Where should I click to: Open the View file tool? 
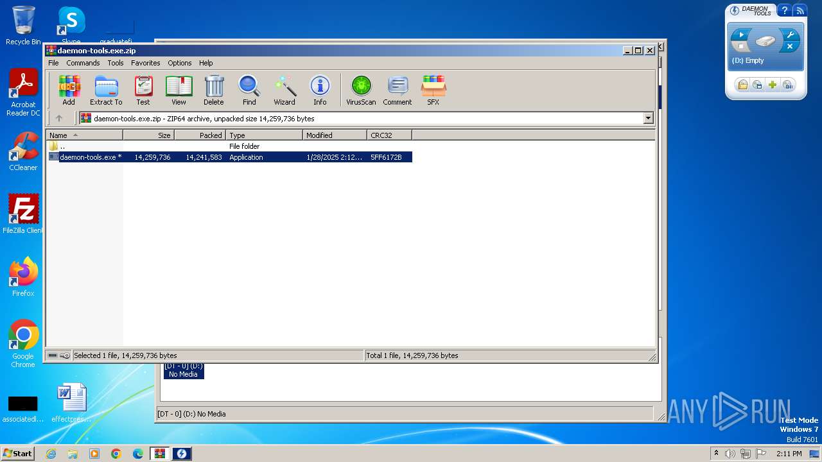tap(179, 90)
